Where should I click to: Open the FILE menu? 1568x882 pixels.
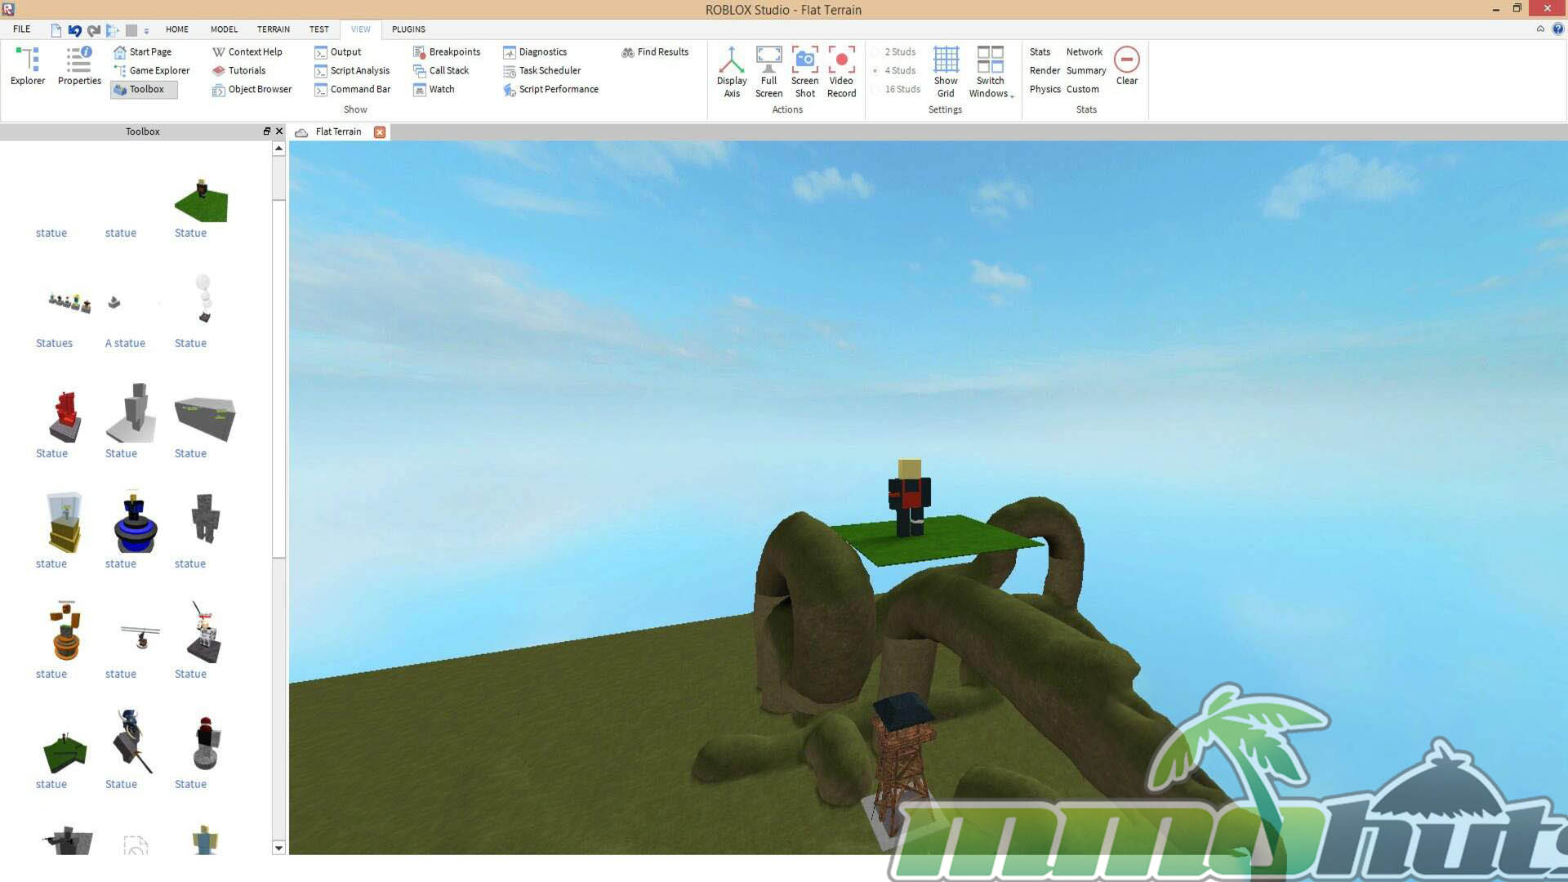pos(22,29)
